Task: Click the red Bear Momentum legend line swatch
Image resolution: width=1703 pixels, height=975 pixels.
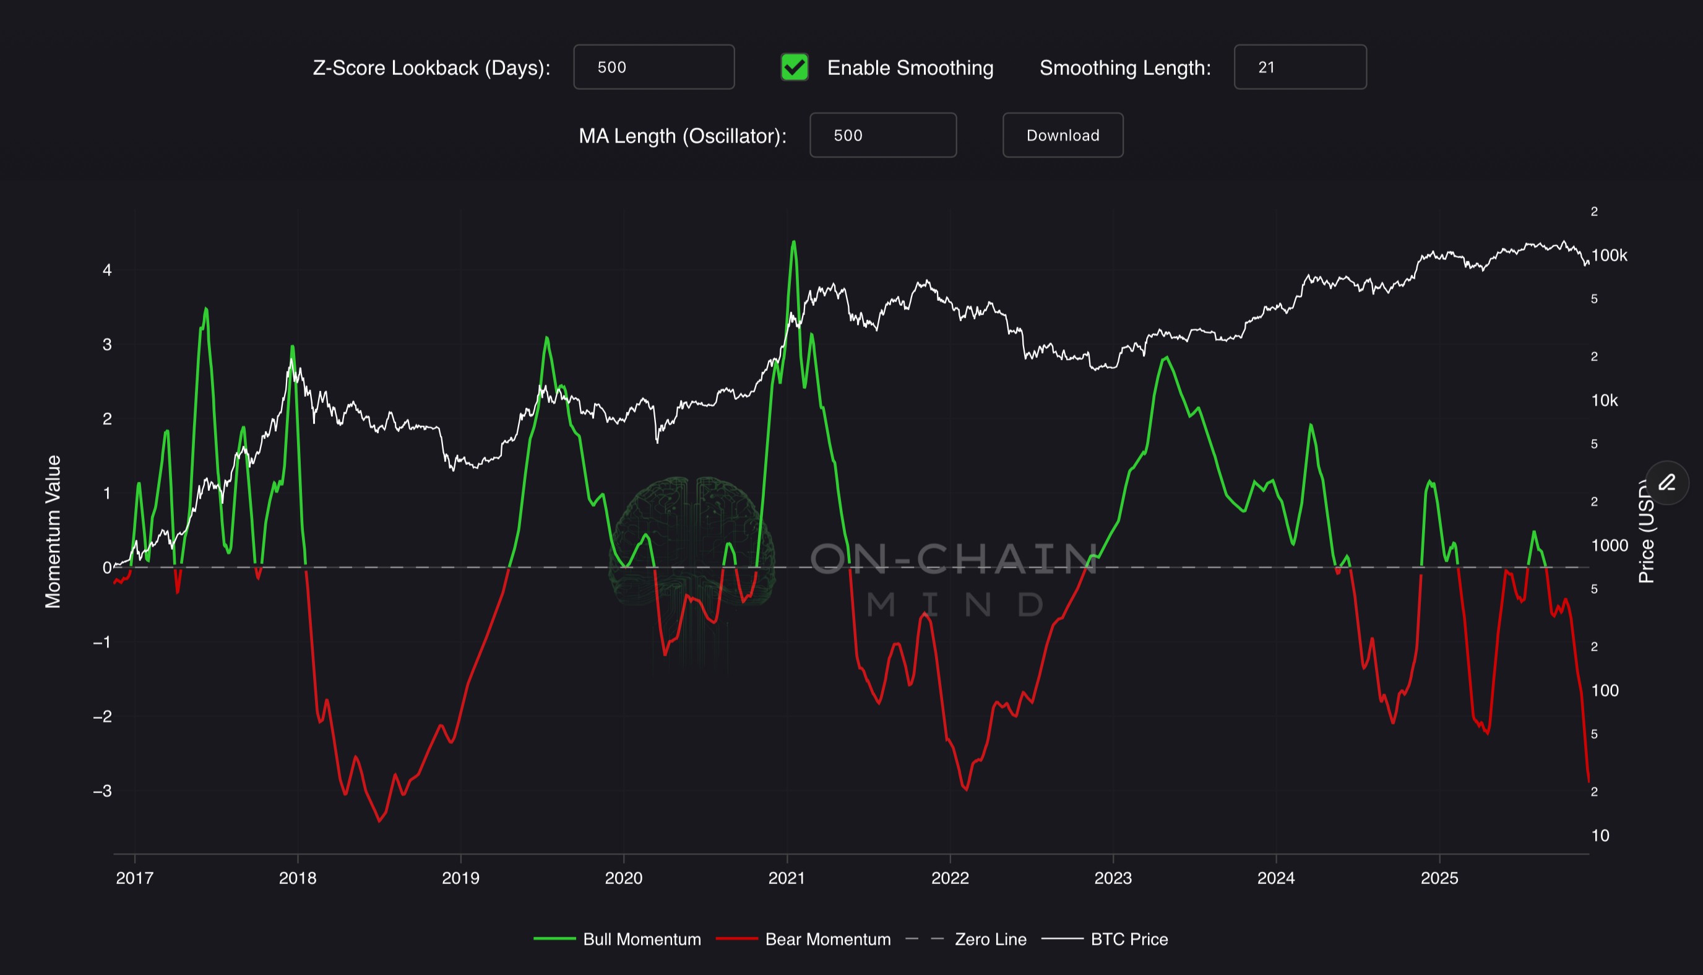Action: point(736,939)
